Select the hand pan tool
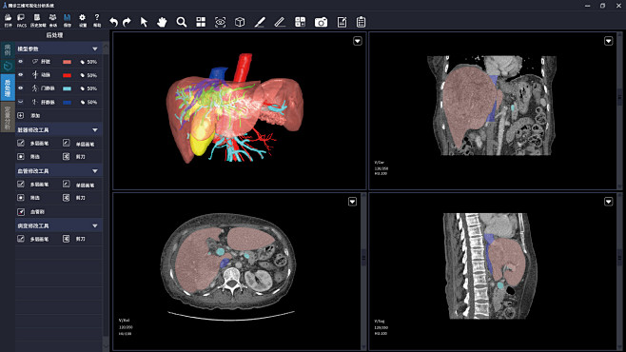Viewport: 626px width, 352px height. click(162, 22)
